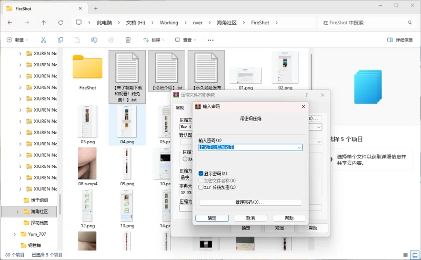
Task: Click the Copy icon in Explorer toolbar
Action: (61, 40)
